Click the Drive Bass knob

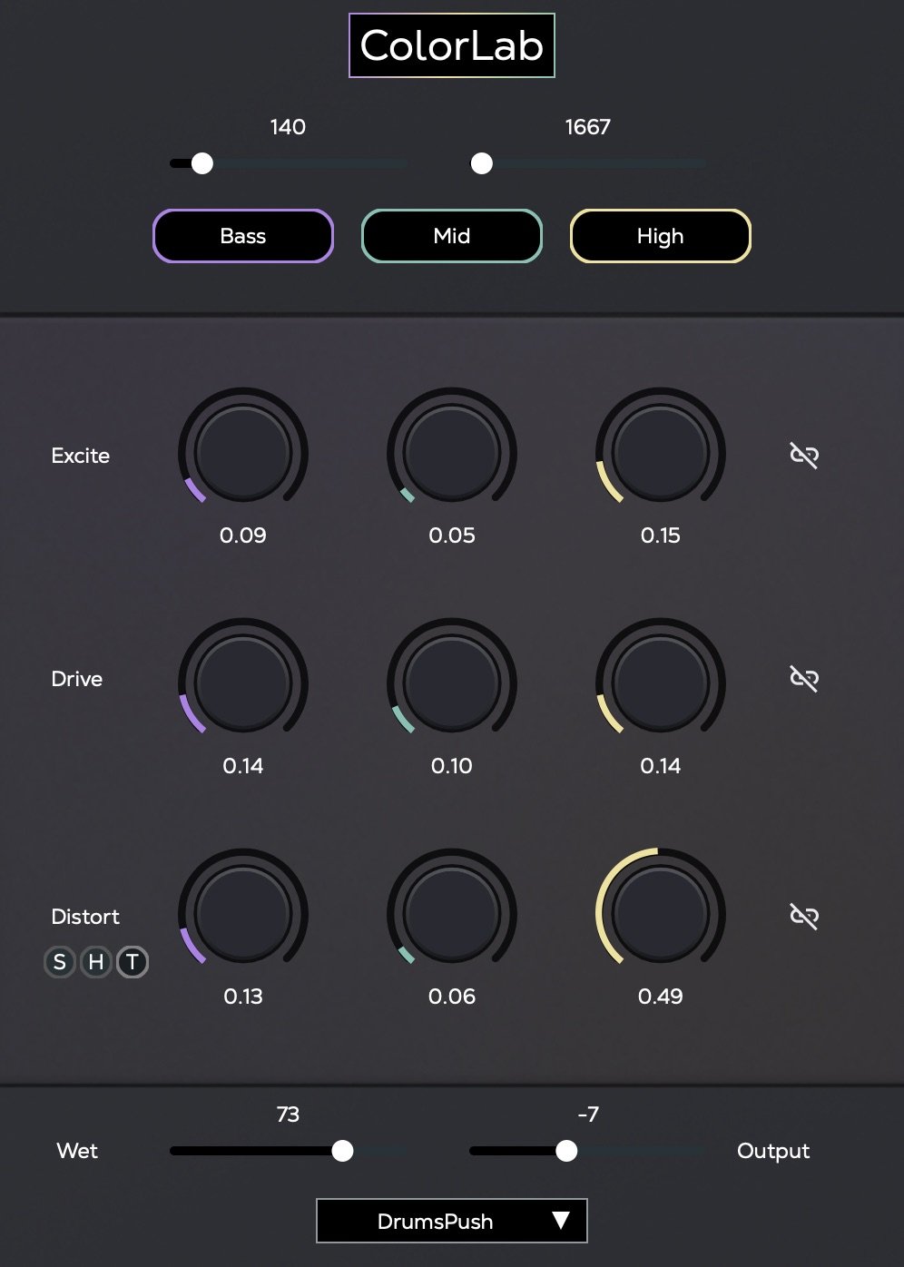click(x=243, y=683)
